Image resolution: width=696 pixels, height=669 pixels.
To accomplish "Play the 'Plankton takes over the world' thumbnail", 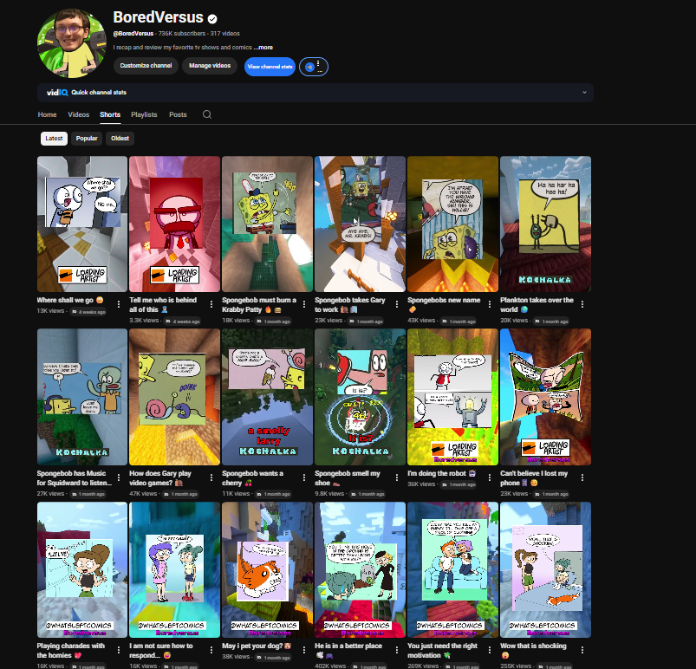I will coord(545,224).
